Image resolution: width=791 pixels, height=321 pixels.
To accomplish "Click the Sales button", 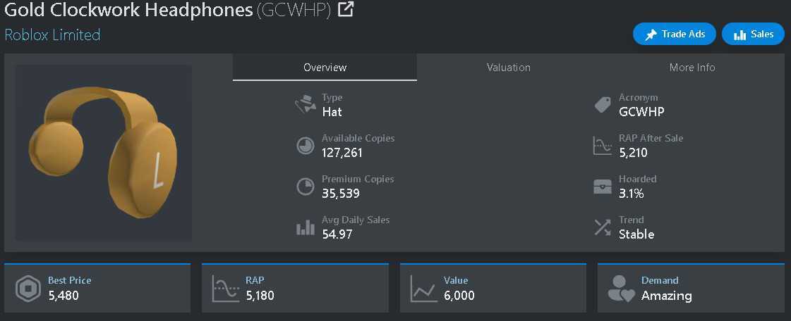I will pos(753,34).
